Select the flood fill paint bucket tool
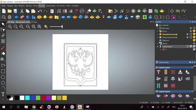Screen dimensions: 196x110 [3, 53]
